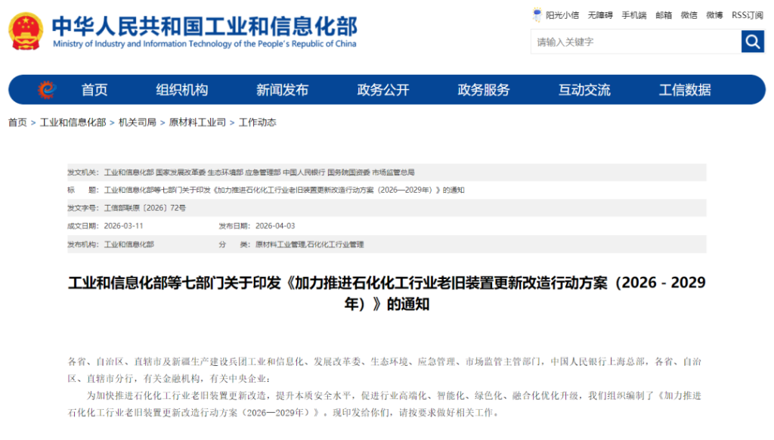The height and width of the screenshot is (440, 774).
Task: Click the 邮箱 link in header
Action: click(664, 15)
